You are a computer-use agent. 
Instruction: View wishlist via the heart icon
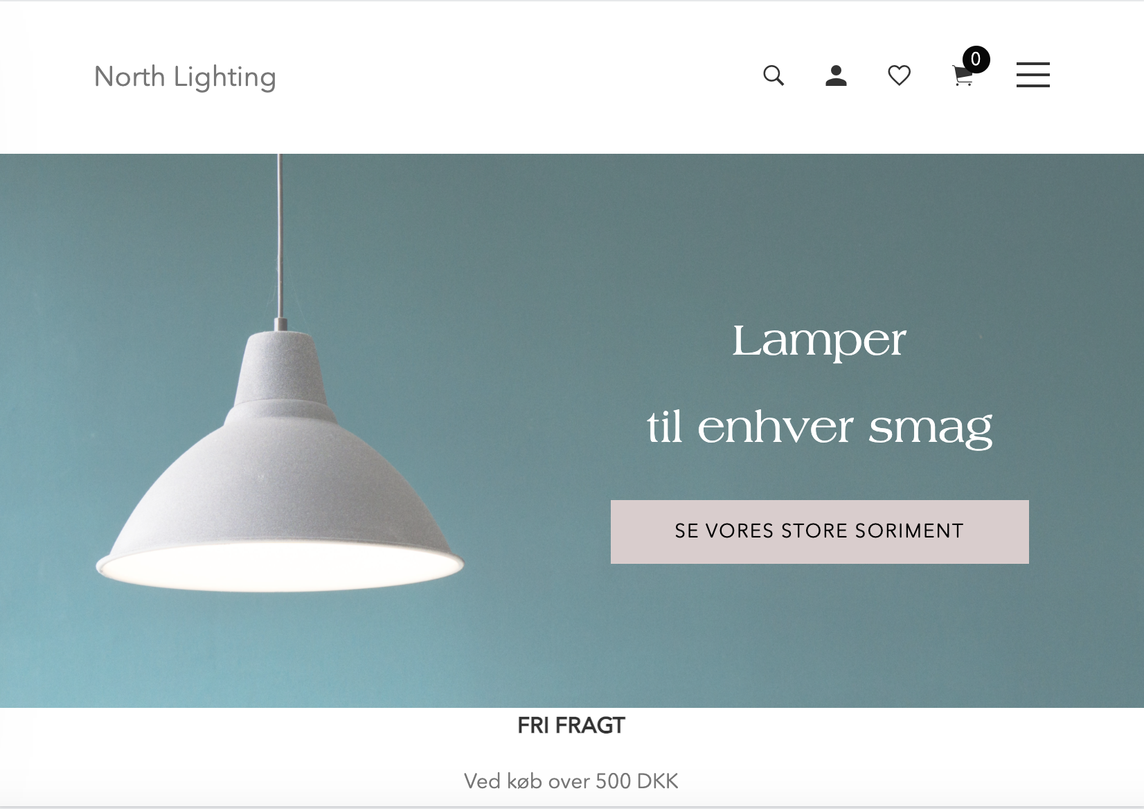[x=899, y=75]
